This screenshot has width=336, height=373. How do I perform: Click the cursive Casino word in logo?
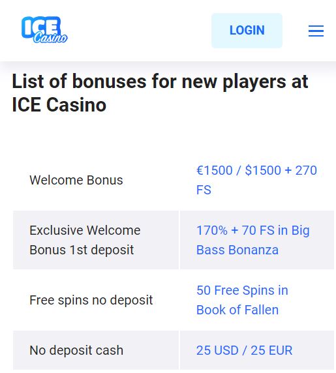coord(50,38)
